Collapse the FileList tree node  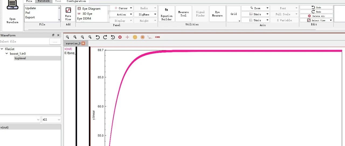(2, 49)
